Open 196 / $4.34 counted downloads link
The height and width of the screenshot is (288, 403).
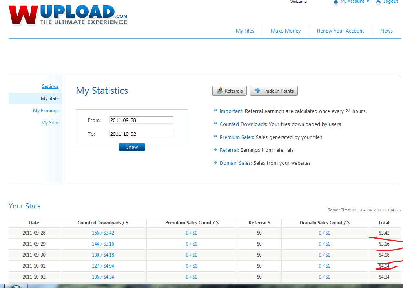[x=103, y=277]
